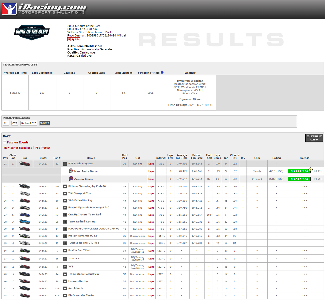
Task: Click the Team RedHill Racing car image
Action: coord(25,222)
